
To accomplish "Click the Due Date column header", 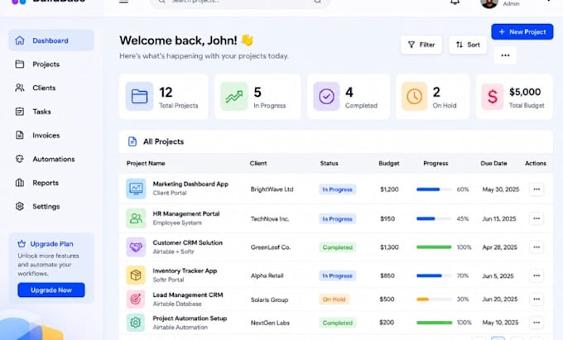I will coord(493,163).
